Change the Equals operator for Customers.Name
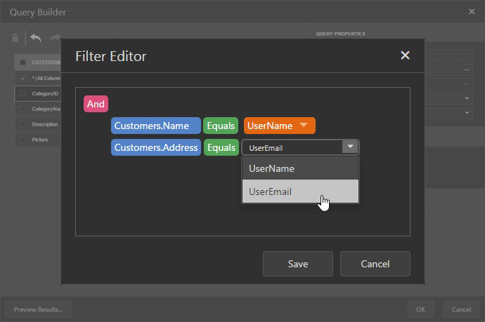Image resolution: width=485 pixels, height=322 pixels. click(x=221, y=126)
